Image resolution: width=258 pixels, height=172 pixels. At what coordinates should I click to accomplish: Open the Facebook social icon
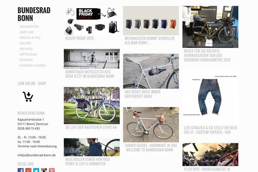point(20,170)
